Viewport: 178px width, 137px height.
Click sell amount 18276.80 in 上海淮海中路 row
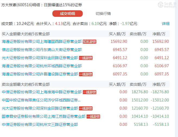pos(140,92)
